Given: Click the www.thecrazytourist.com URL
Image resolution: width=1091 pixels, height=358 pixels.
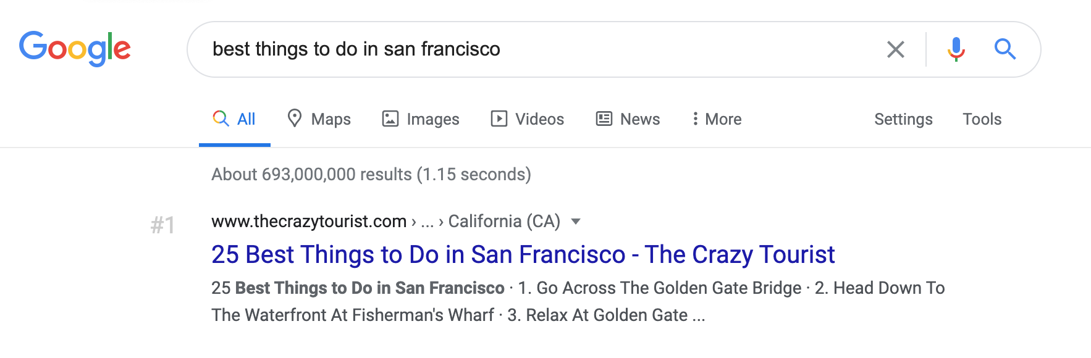Looking at the screenshot, I should [309, 221].
